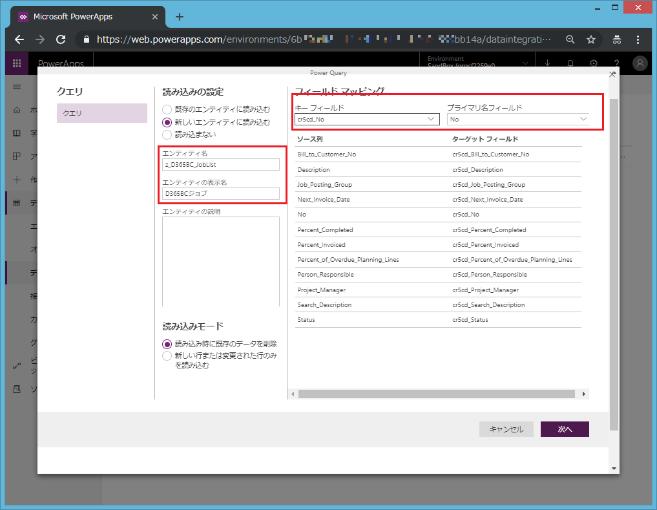The width and height of the screenshot is (657, 510).
Task: Click the horizontal scrollbar of field mapping
Action: [x=437, y=394]
